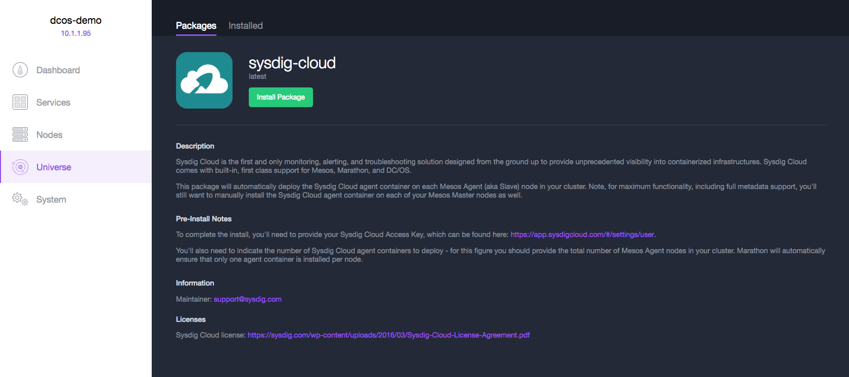
Task: Click the sysdig-cloud package logo
Action: (204, 80)
